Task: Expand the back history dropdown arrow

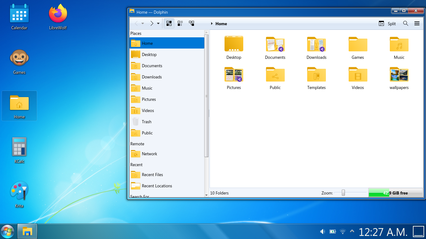Action: (143, 23)
